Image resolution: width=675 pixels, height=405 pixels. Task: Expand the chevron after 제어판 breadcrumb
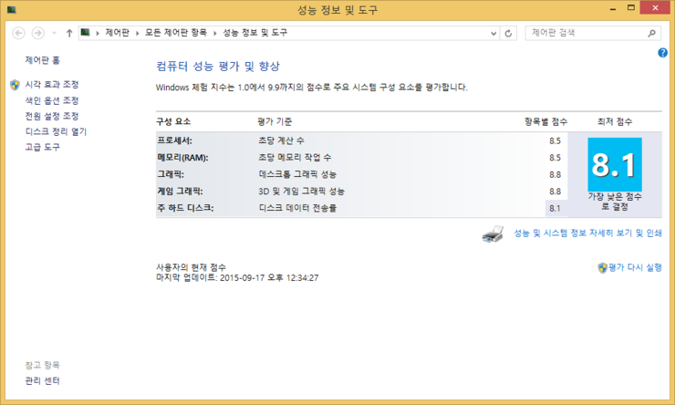(138, 33)
